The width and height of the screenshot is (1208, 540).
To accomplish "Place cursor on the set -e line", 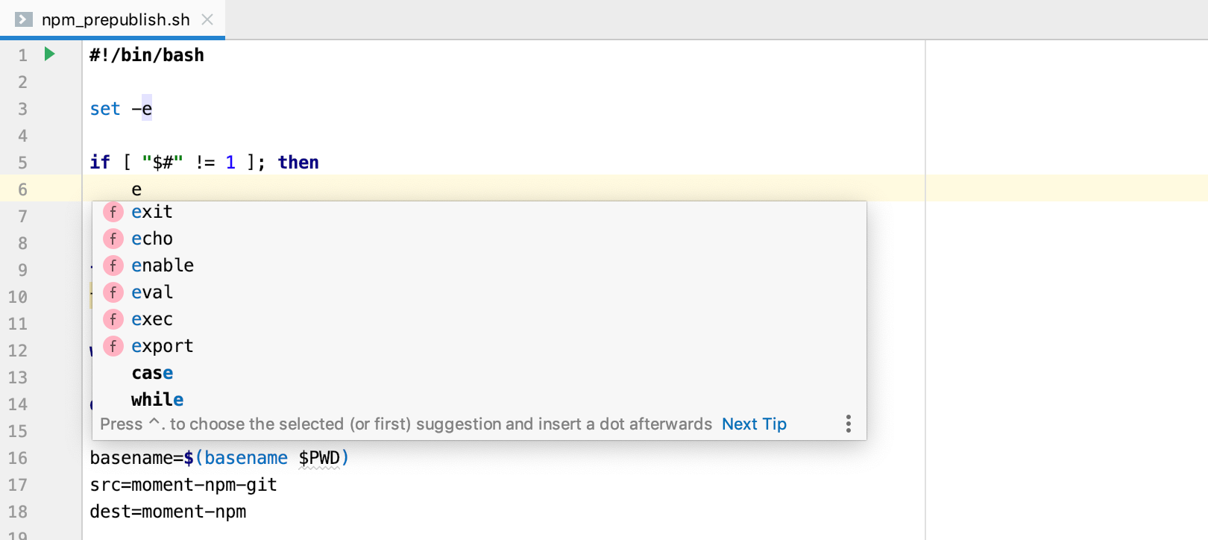I will point(121,109).
